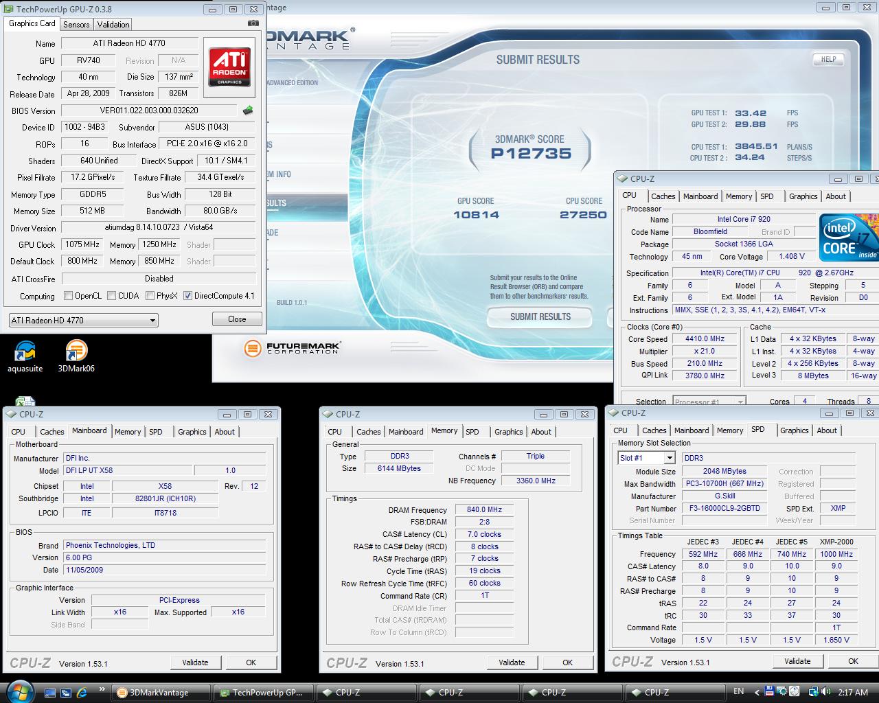
Task: Click the BIOS Date 11/05/2009 field
Action: (x=165, y=570)
